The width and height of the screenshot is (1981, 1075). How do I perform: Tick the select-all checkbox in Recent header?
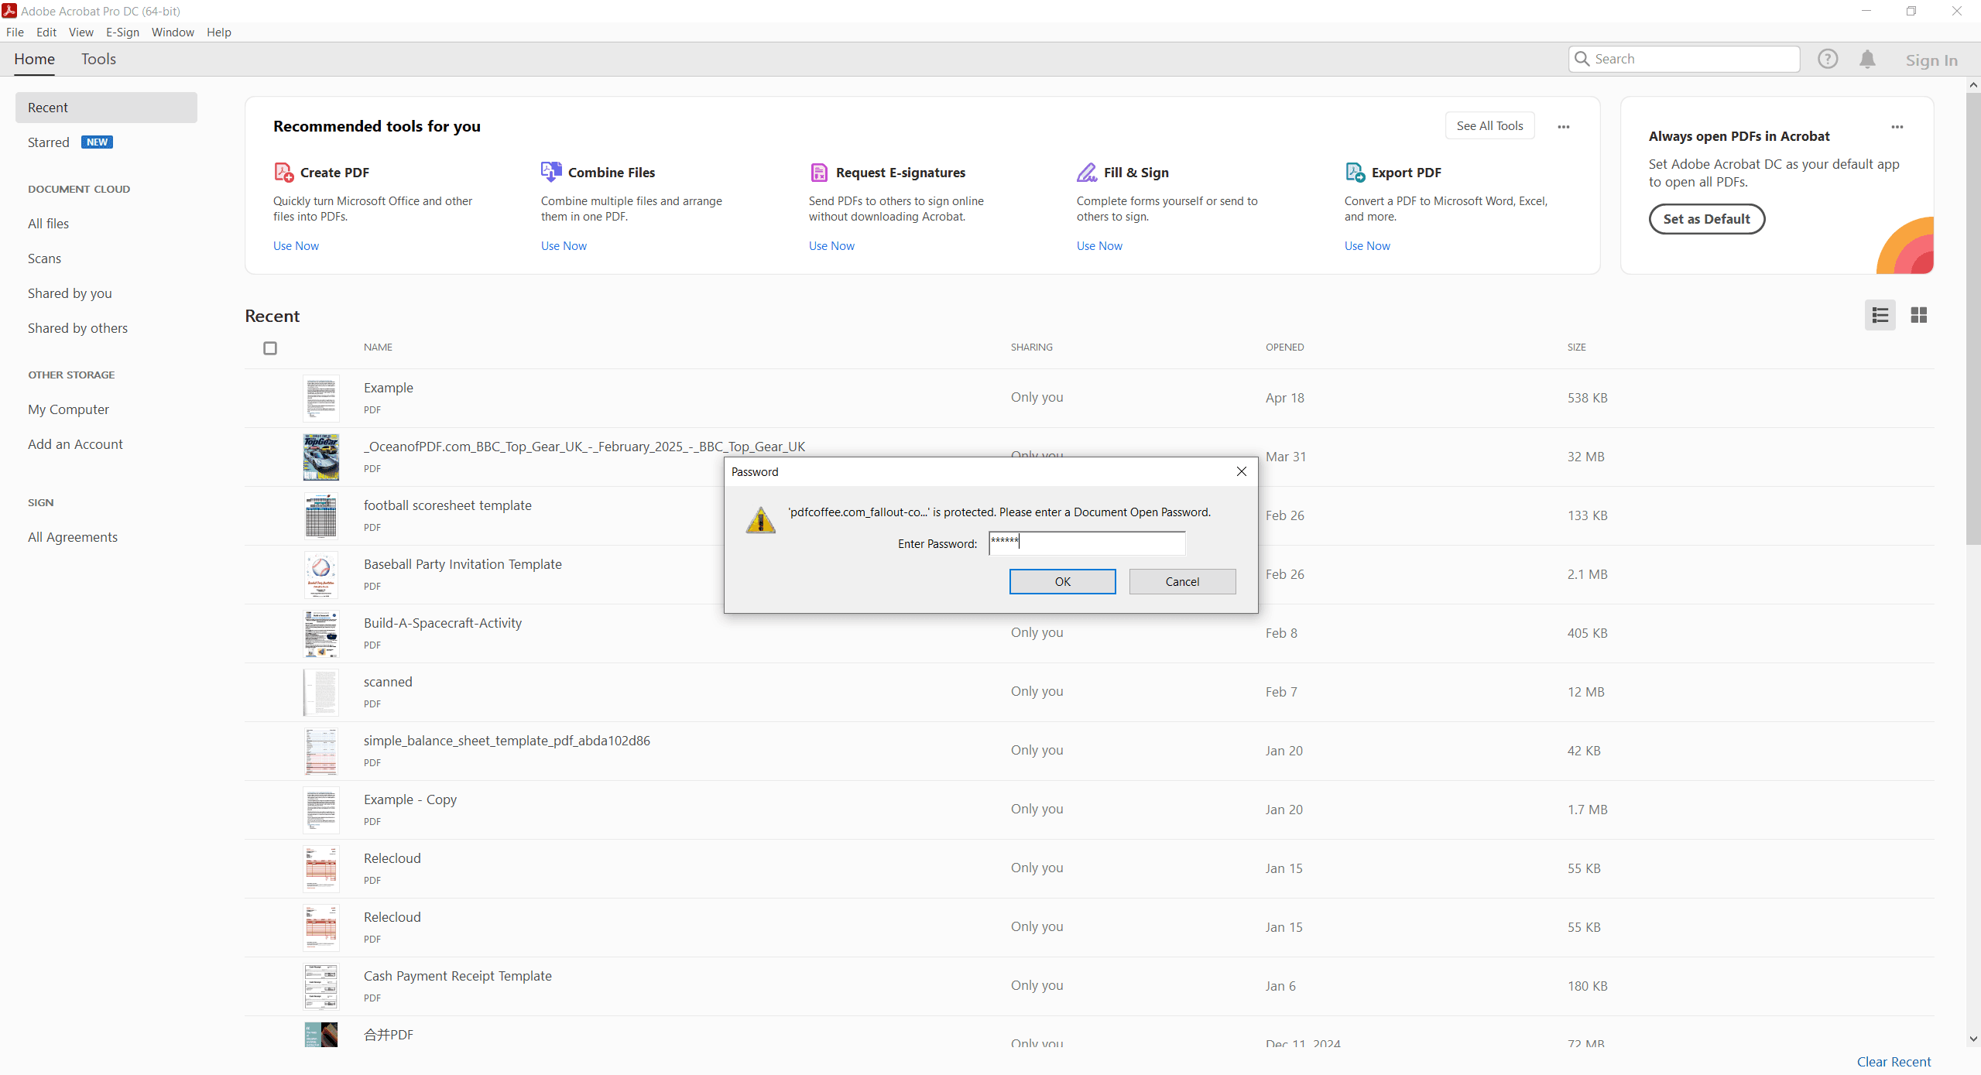click(x=270, y=348)
